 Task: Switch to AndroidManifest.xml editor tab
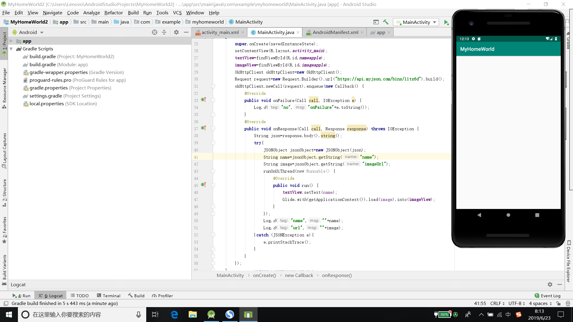(335, 32)
